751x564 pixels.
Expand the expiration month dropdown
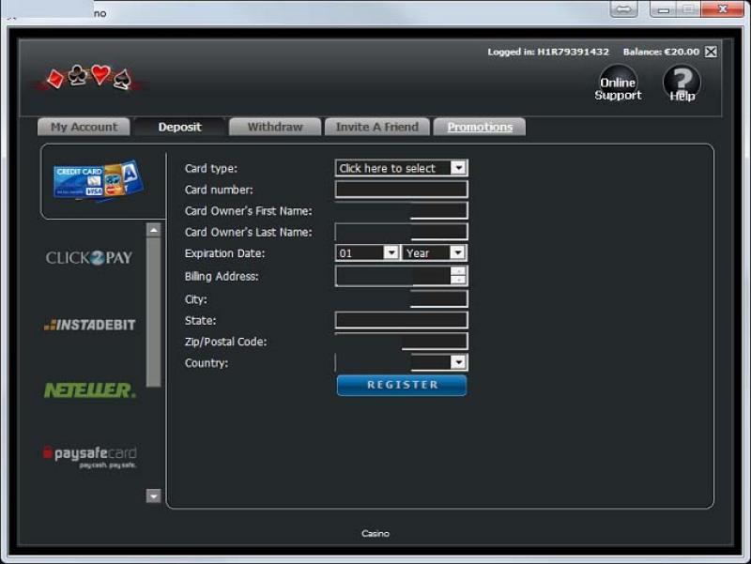pos(367,252)
